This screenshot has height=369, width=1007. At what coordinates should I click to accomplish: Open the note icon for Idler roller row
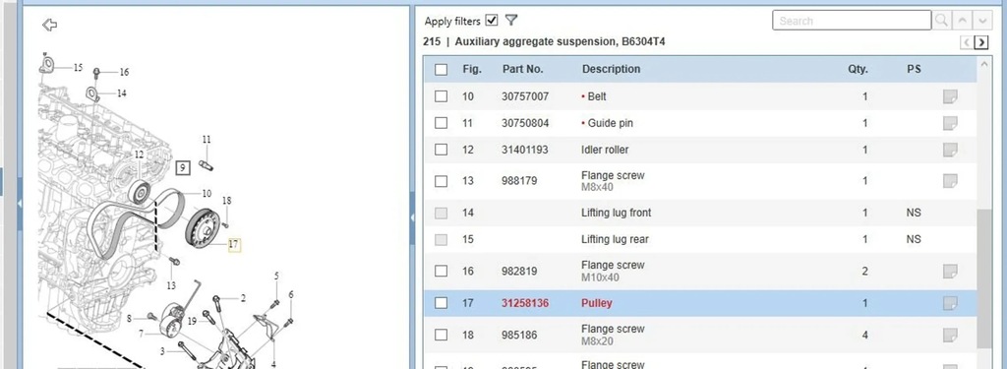pos(950,150)
